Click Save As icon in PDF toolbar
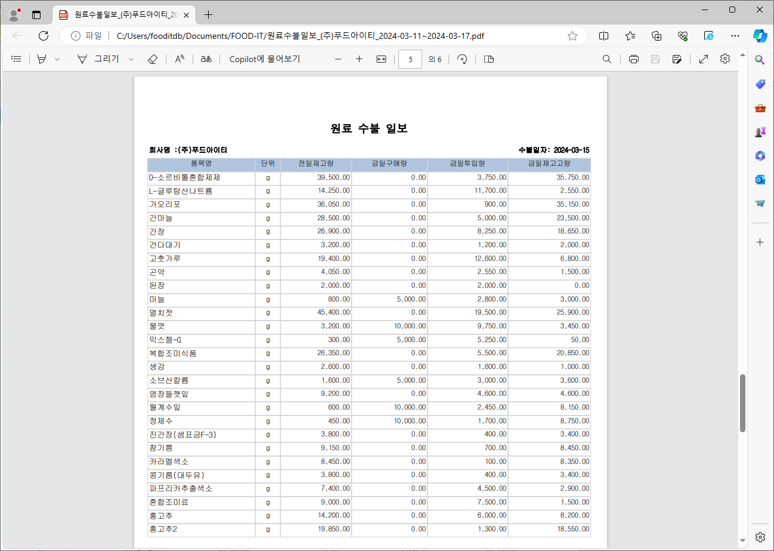774x551 pixels. 677,59
